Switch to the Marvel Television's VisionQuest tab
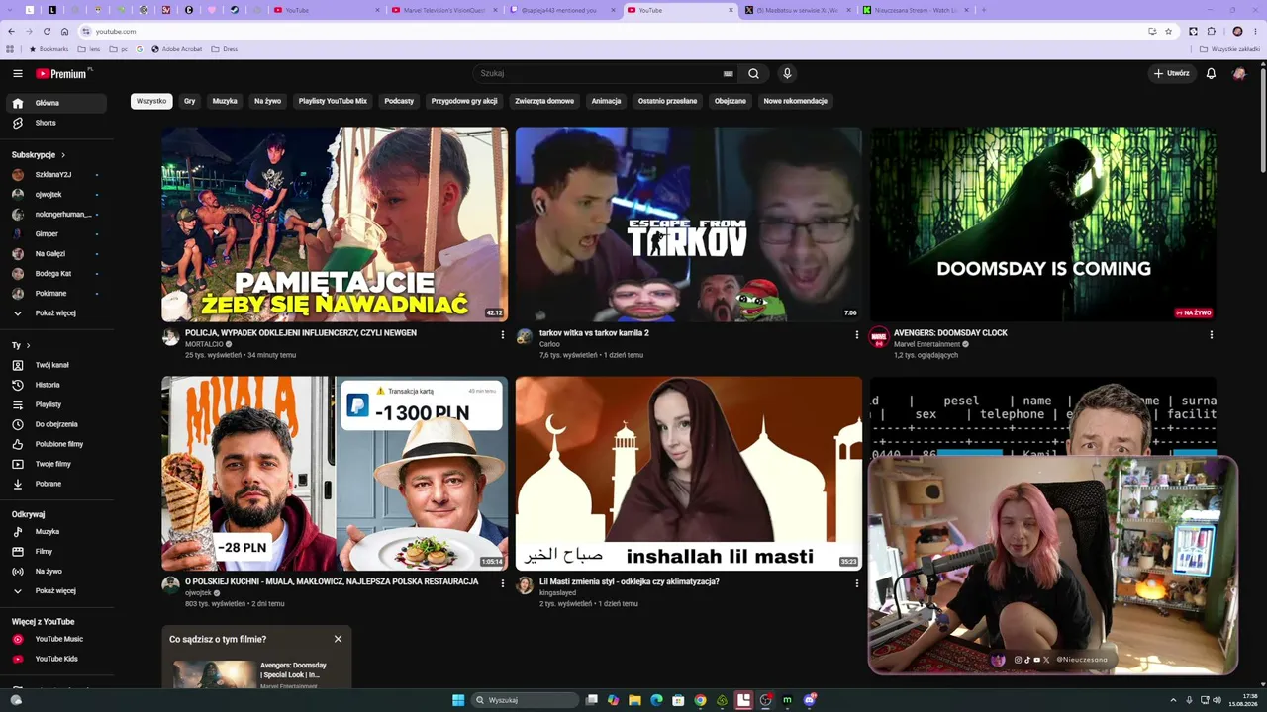The image size is (1267, 712). 444,10
